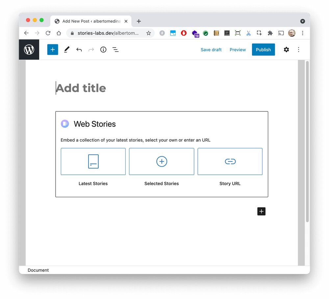This screenshot has height=299, width=329.
Task: Undo the last editor action
Action: pos(79,50)
